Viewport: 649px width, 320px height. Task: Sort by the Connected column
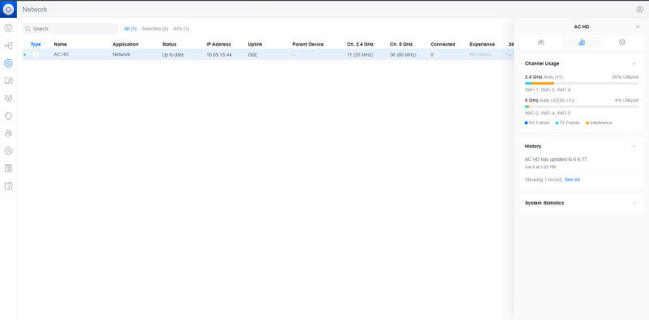[x=442, y=45]
